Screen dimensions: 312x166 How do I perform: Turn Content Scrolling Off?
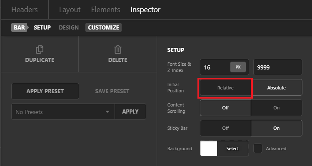(x=225, y=108)
